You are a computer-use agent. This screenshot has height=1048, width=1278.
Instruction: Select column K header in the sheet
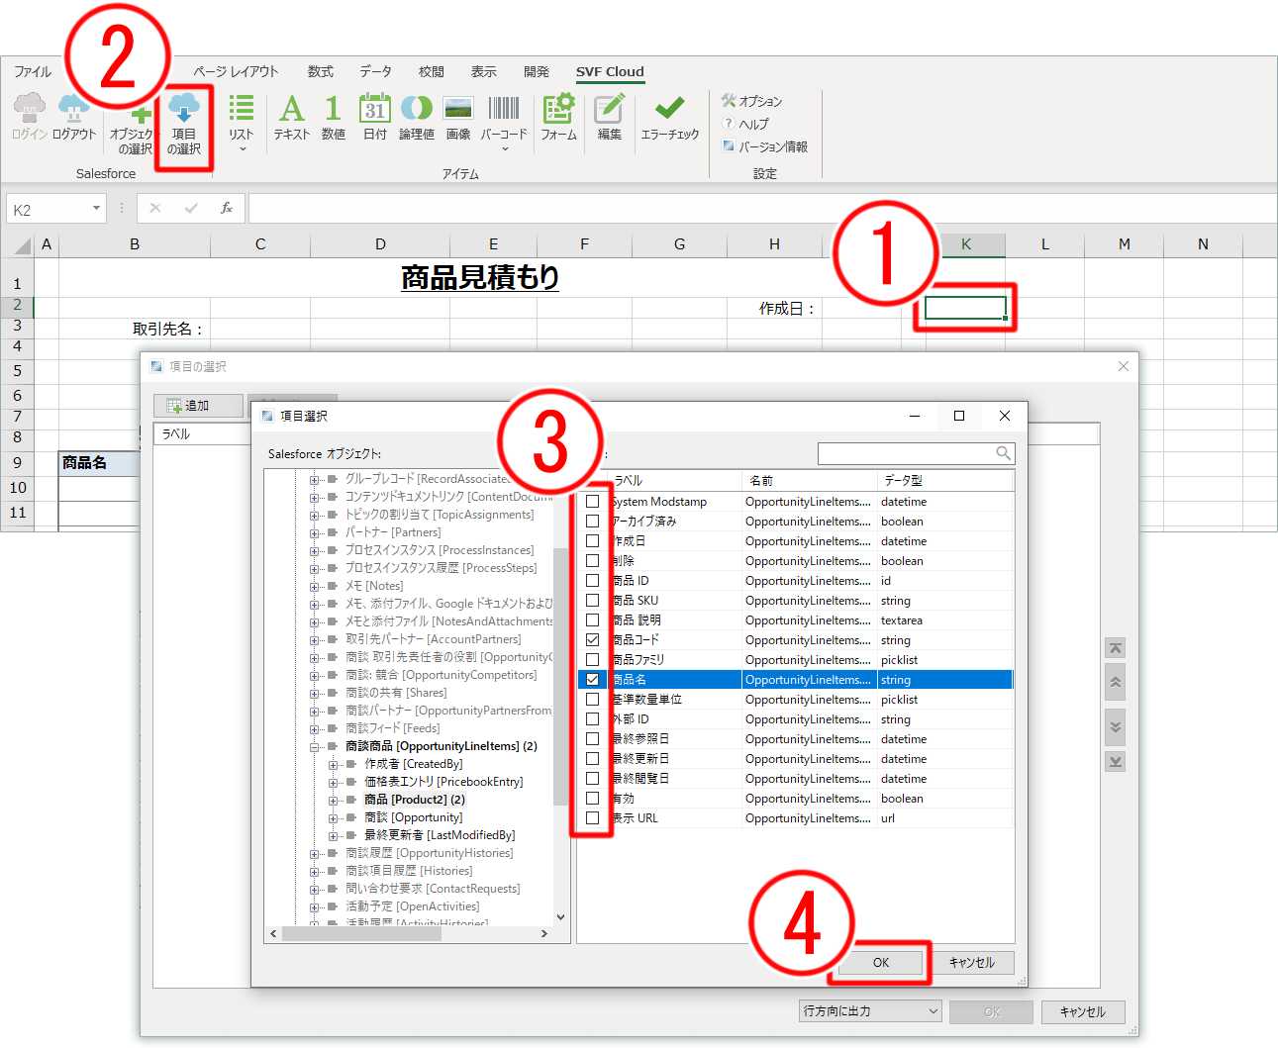(966, 244)
